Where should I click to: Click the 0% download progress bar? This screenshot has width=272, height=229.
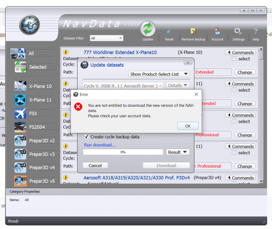pos(123,152)
